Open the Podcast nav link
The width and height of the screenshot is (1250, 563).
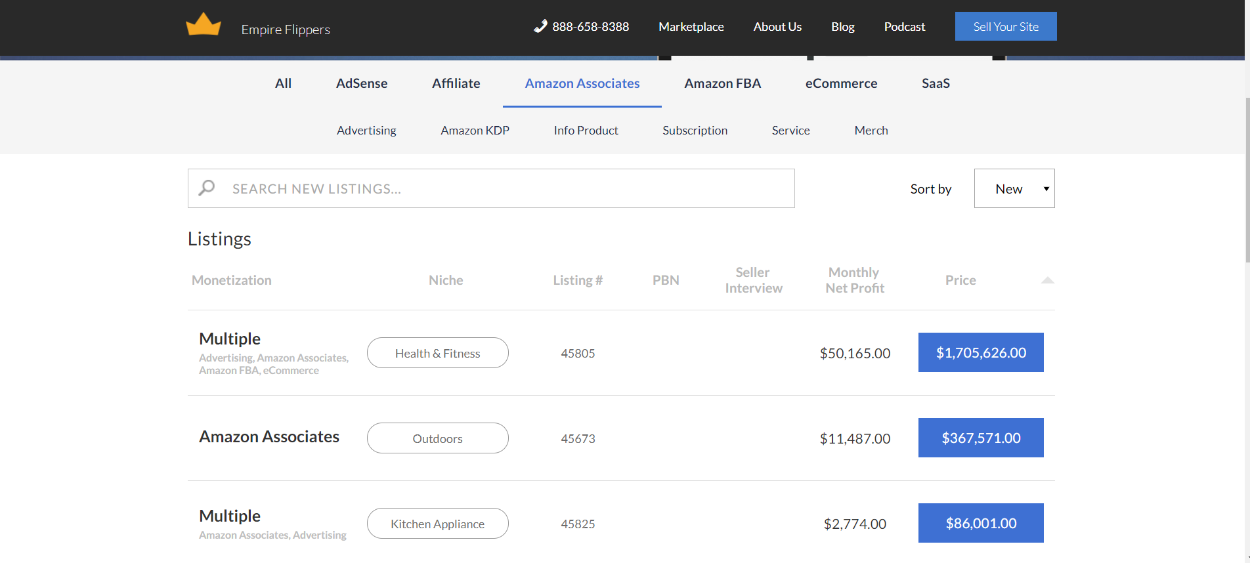pyautogui.click(x=904, y=27)
